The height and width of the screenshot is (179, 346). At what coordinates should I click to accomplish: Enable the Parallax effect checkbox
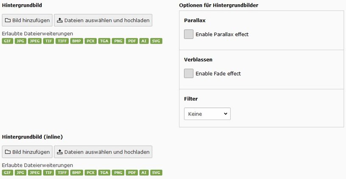click(189, 34)
